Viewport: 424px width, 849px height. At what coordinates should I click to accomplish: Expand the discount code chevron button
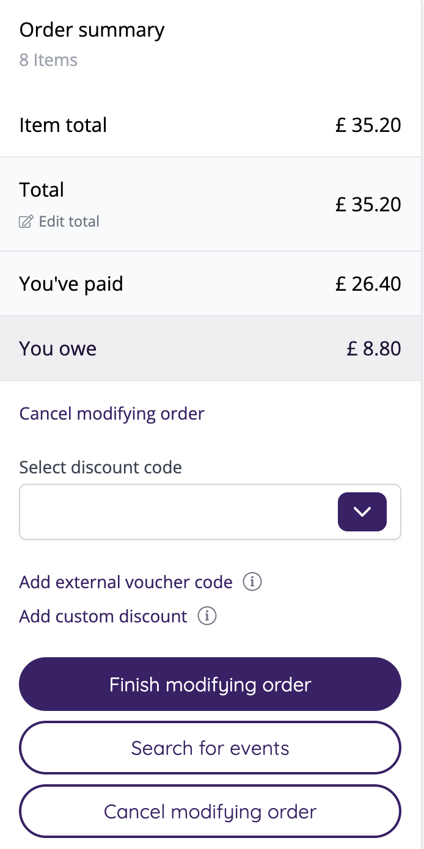tap(362, 512)
